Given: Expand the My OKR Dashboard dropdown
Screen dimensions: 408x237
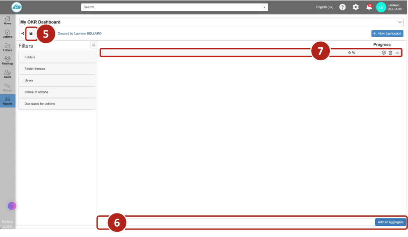Looking at the screenshot, I should click(x=400, y=22).
